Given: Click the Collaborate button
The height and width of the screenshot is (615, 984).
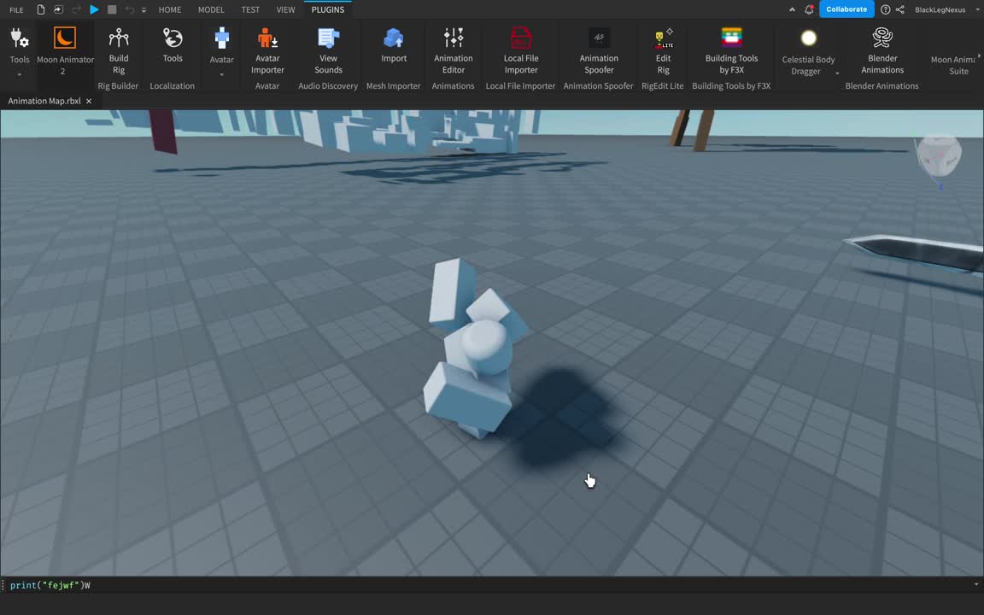Looking at the screenshot, I should tap(846, 9).
